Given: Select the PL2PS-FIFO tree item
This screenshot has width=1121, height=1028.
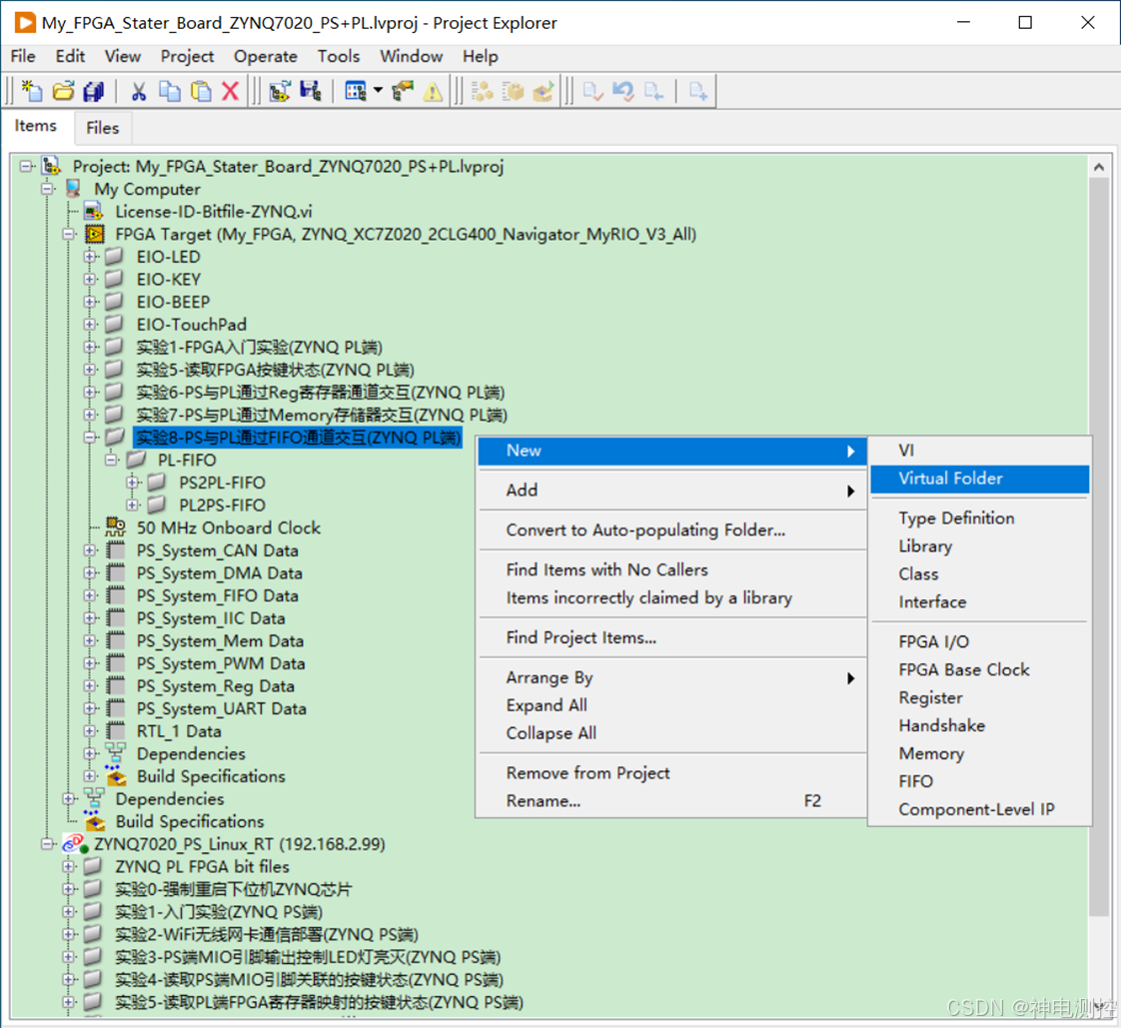Looking at the screenshot, I should click(x=223, y=506).
